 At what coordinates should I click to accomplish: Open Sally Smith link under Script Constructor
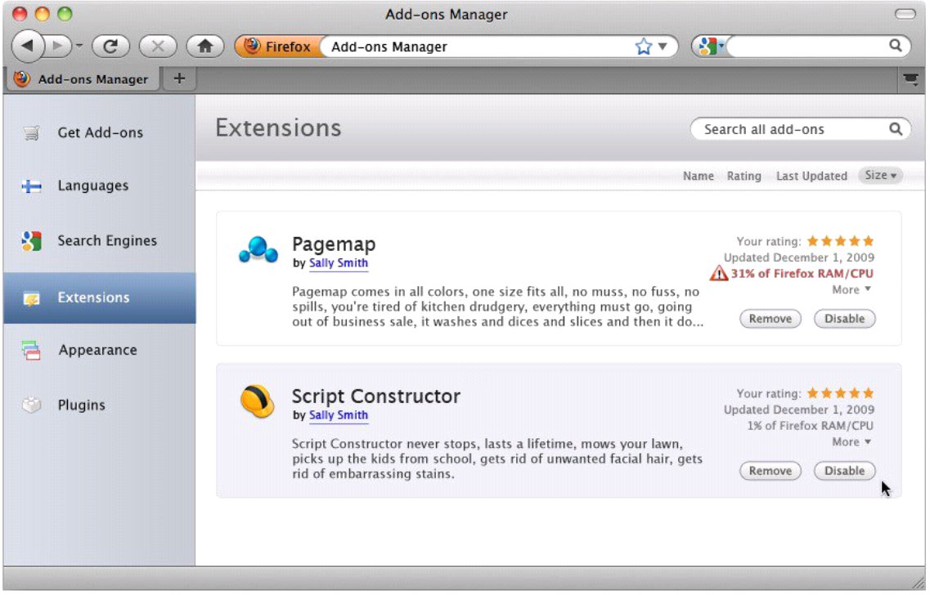[x=339, y=415]
